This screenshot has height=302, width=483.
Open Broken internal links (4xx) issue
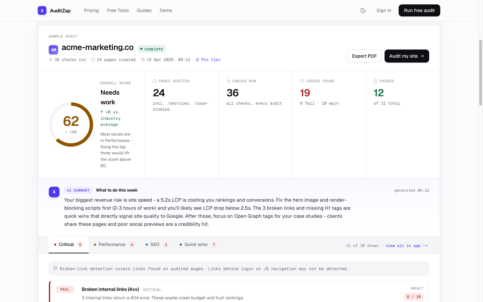tap(110, 289)
